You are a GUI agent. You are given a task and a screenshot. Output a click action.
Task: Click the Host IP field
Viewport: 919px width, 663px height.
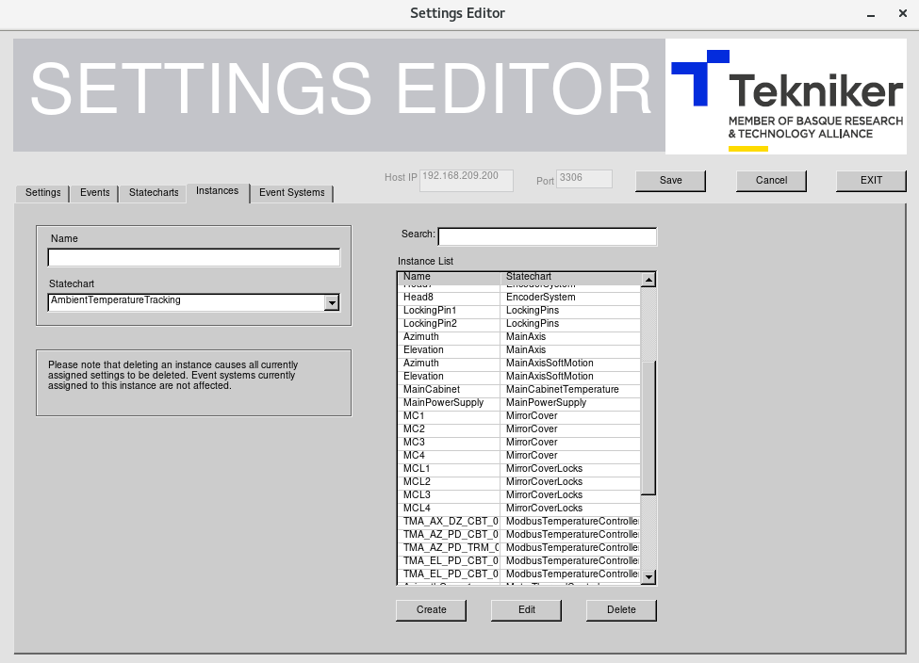[467, 181]
